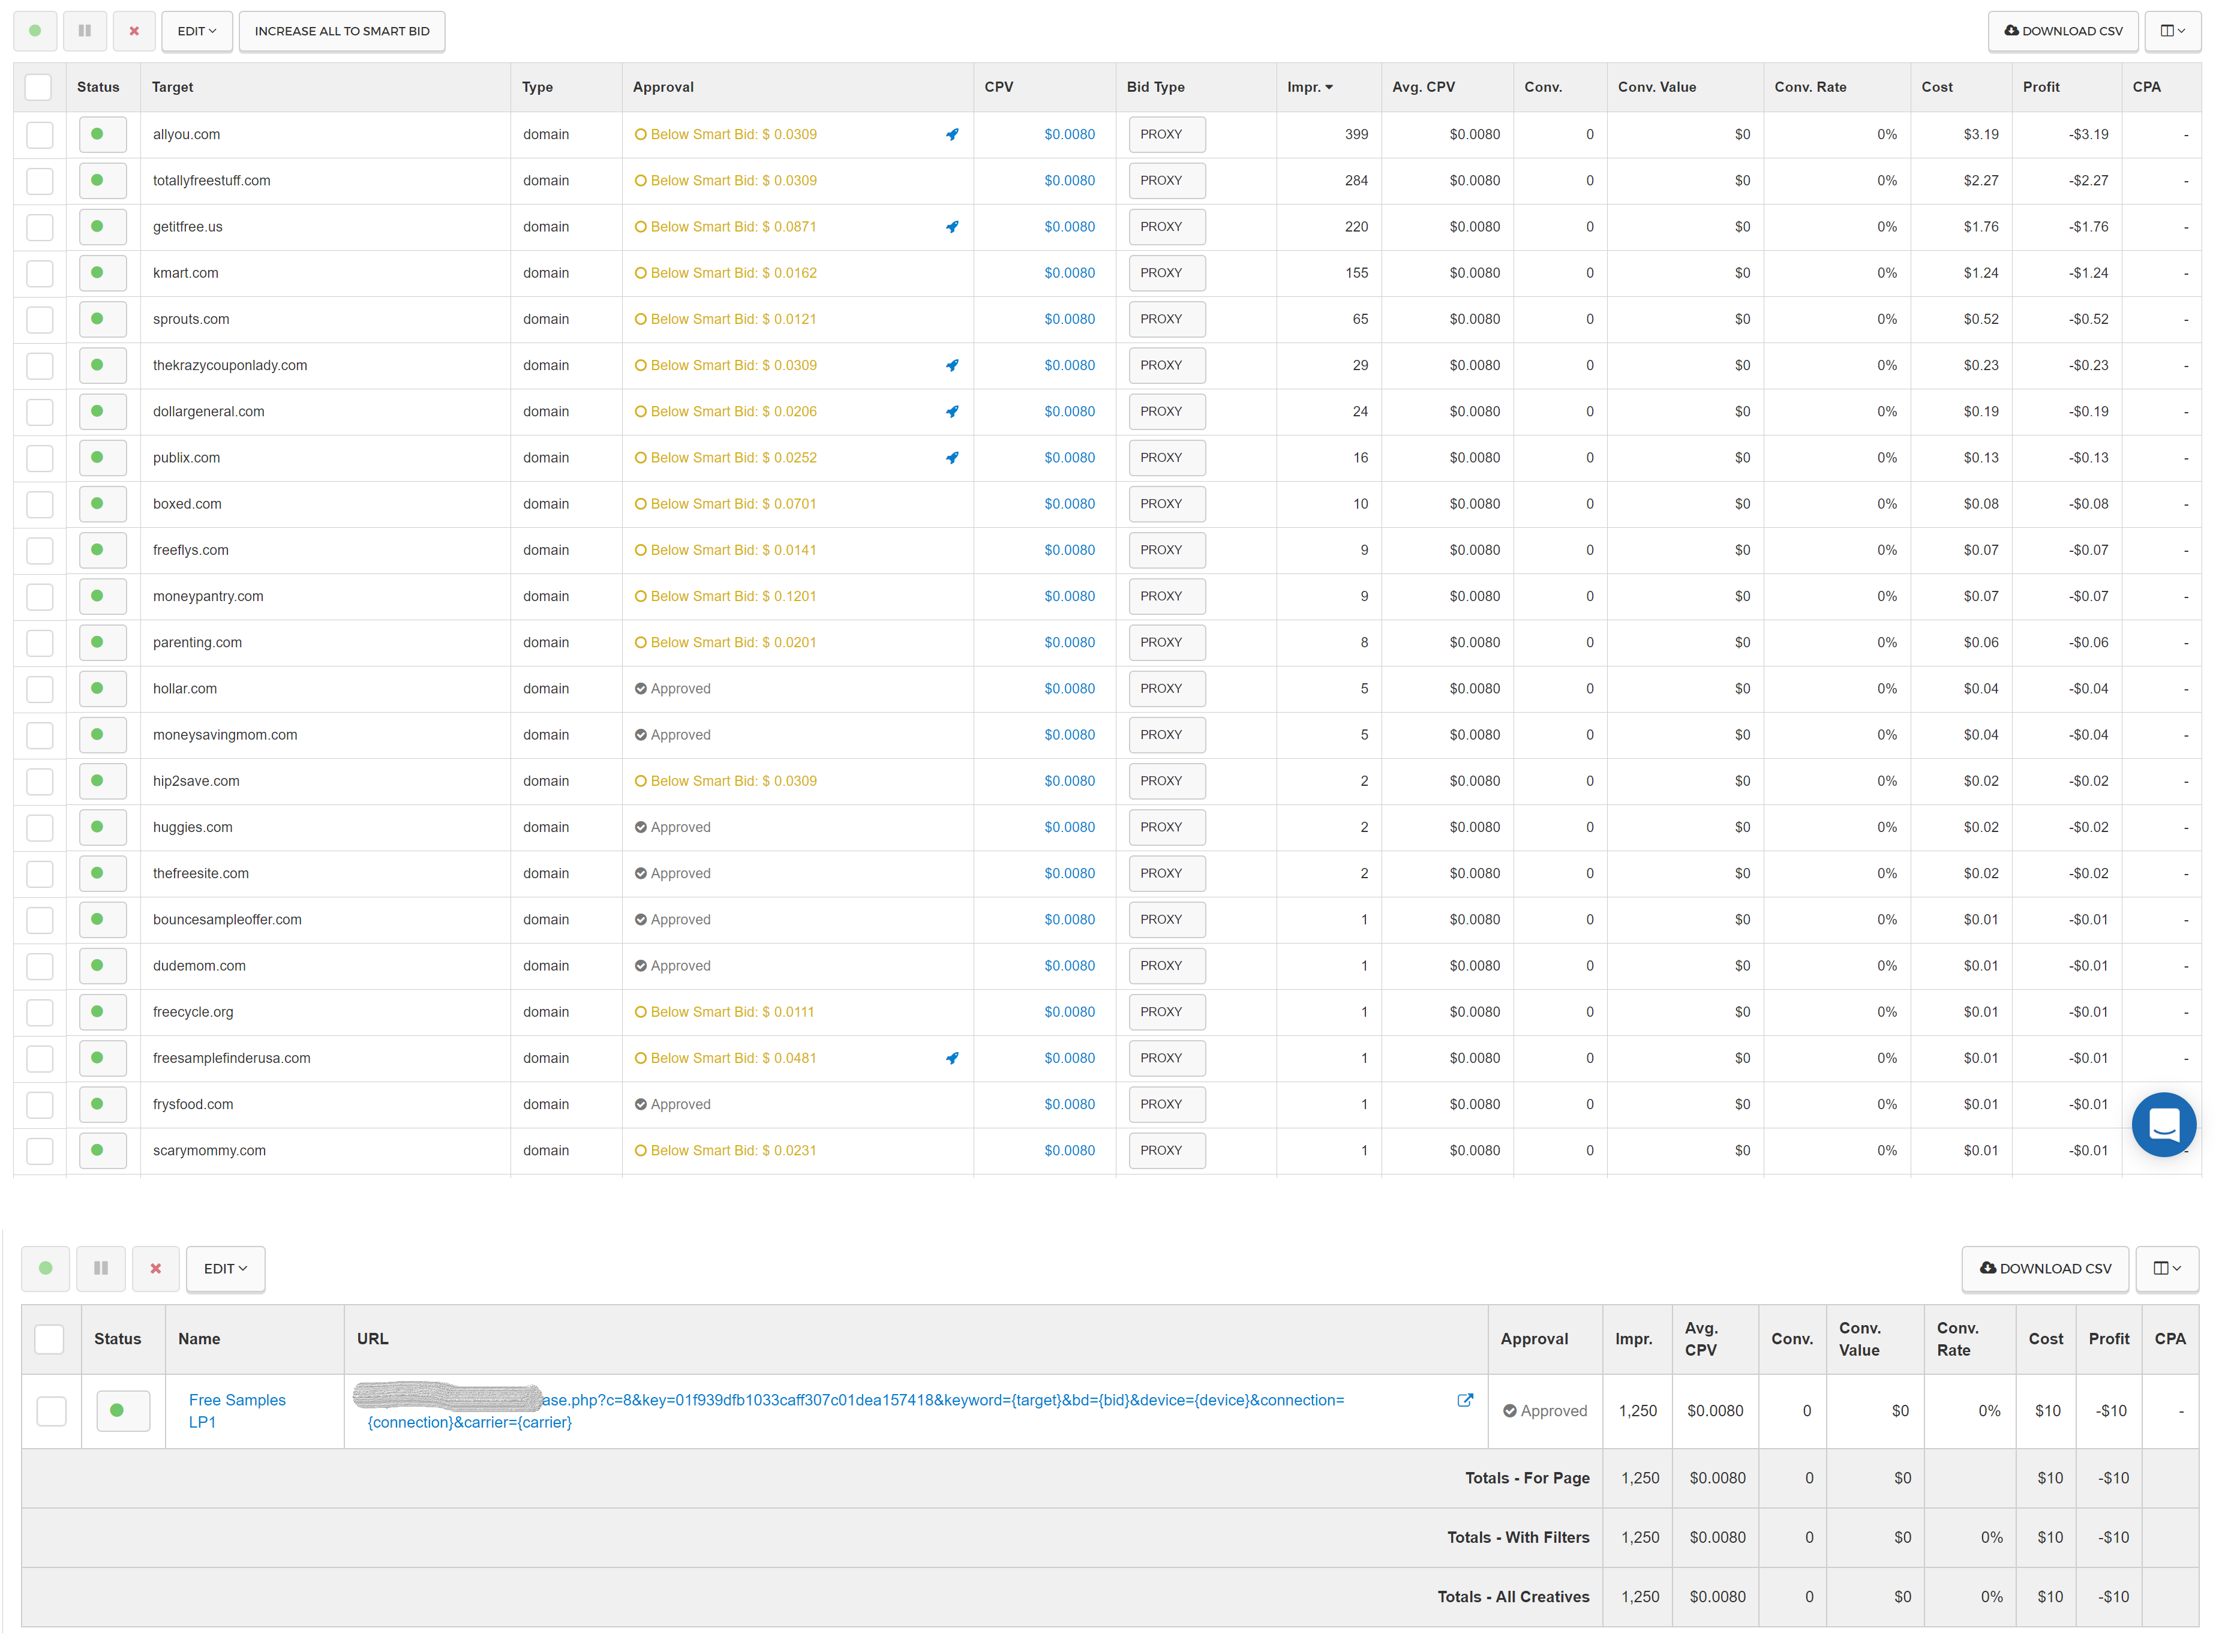2216x1652 pixels.
Task: Edit the CPV value for frysfood.com
Action: click(1069, 1104)
